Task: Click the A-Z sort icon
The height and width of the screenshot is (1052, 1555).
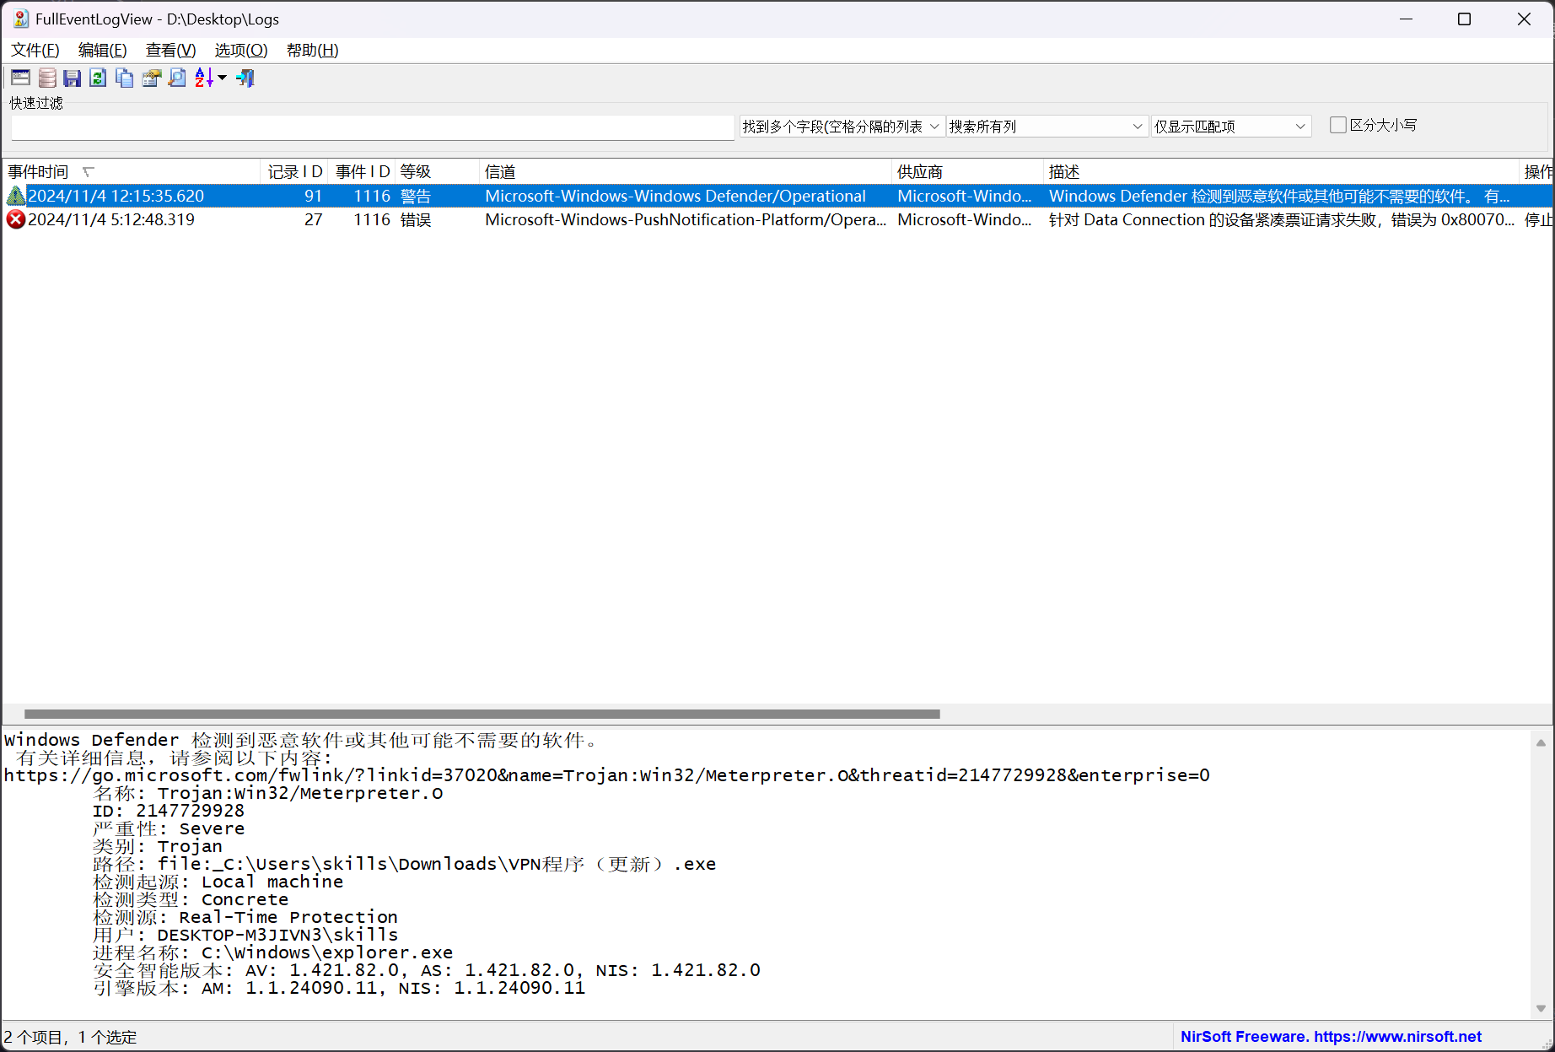Action: (x=204, y=78)
